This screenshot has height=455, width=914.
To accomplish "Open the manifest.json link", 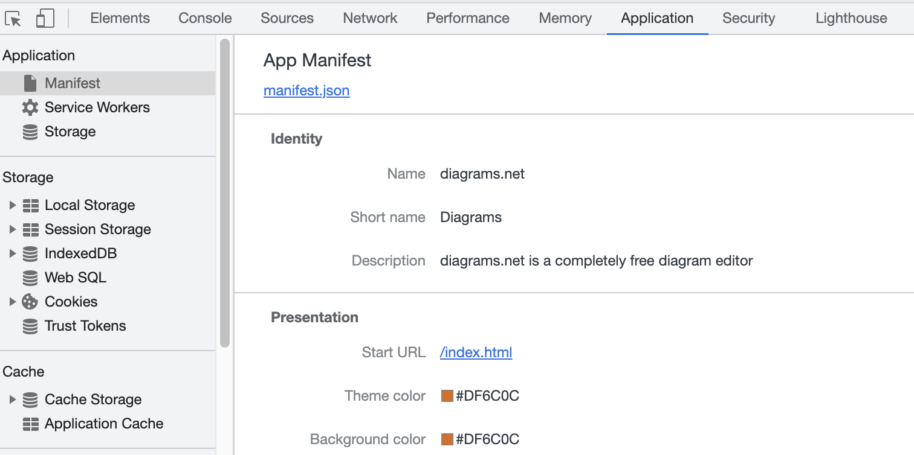I will pyautogui.click(x=306, y=91).
